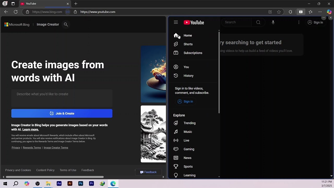The height and width of the screenshot is (188, 334).
Task: Click Content Policy footer link
Action: 45,170
